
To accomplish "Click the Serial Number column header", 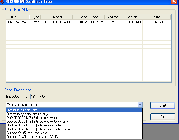I will tap(89, 17).
